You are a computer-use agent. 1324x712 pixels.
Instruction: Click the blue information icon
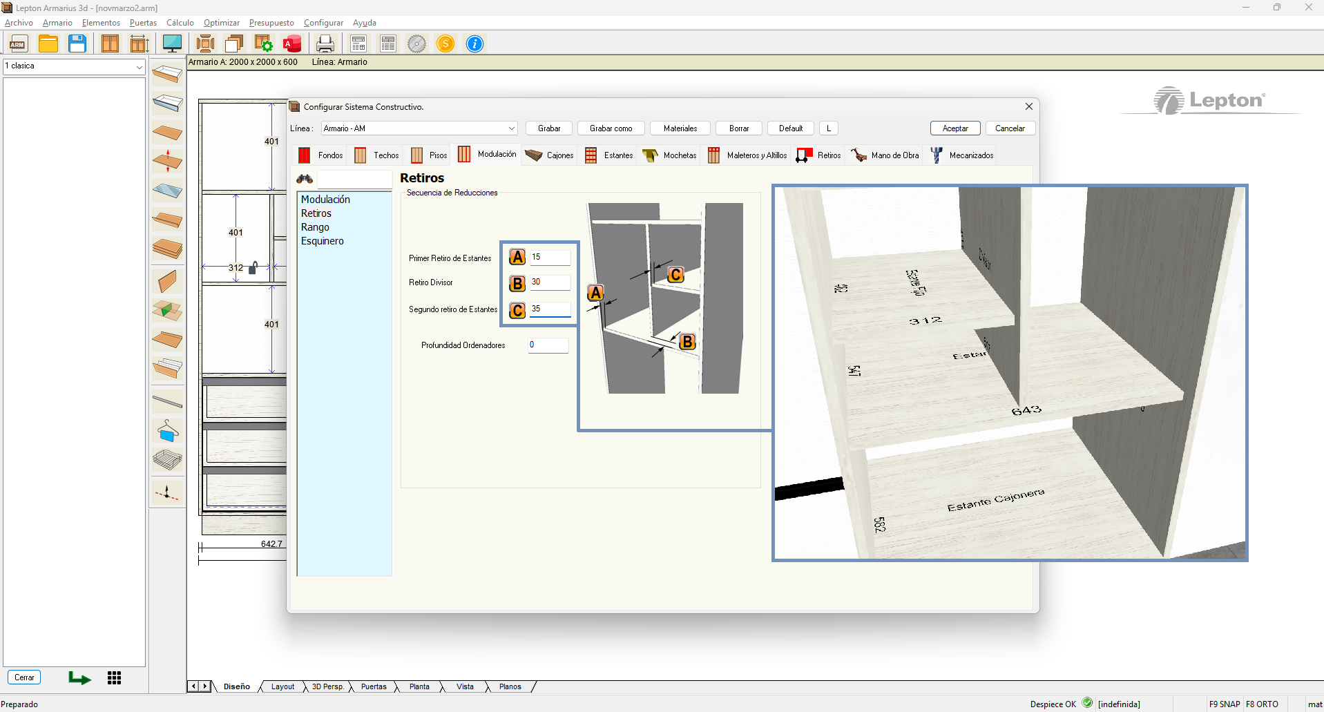[x=474, y=44]
